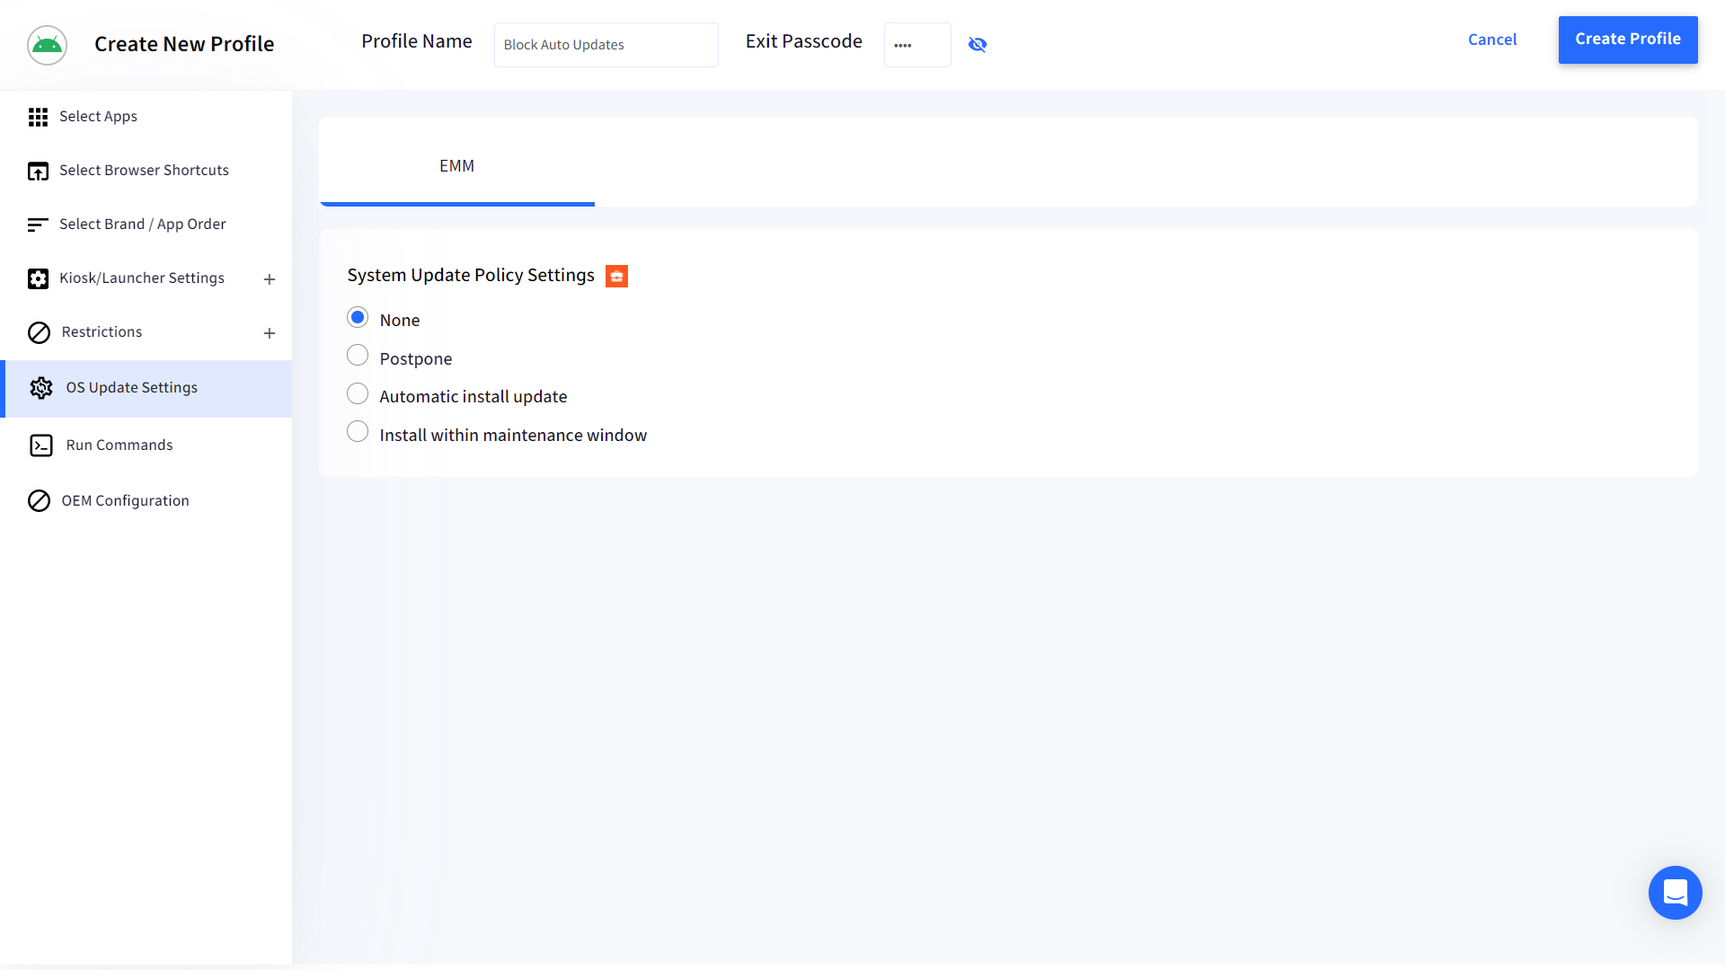Click the Restrictions label
The width and height of the screenshot is (1725, 970).
click(102, 332)
